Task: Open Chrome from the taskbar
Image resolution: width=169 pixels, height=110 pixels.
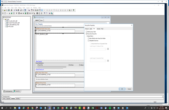Action: tap(32, 108)
